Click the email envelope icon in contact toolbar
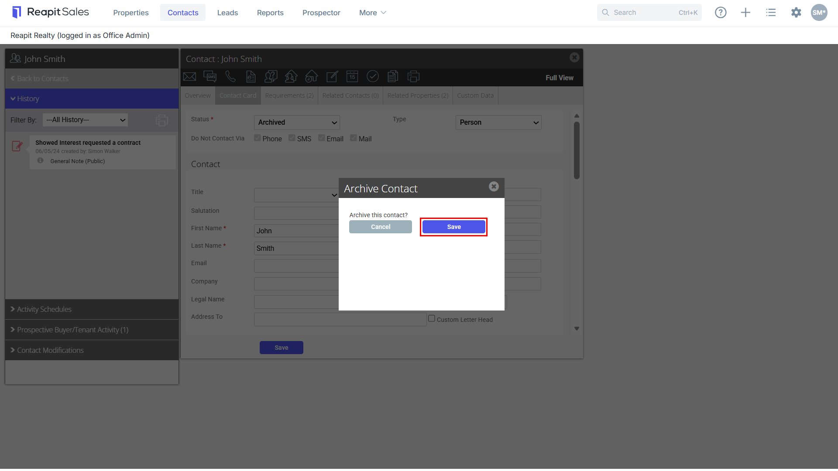 point(189,77)
